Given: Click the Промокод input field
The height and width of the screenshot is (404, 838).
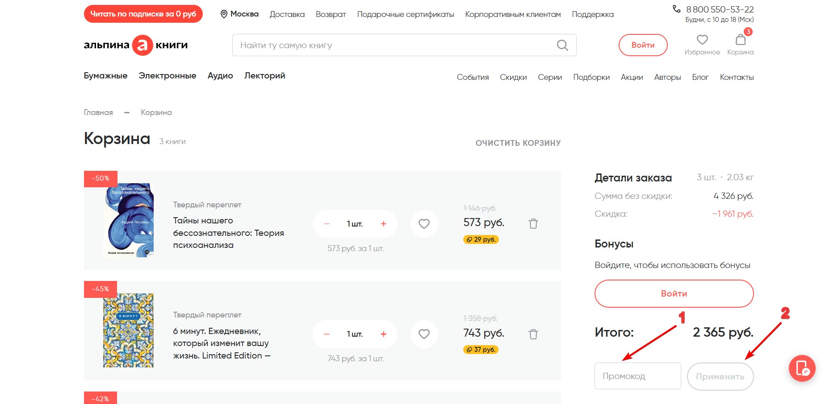Looking at the screenshot, I should (637, 376).
